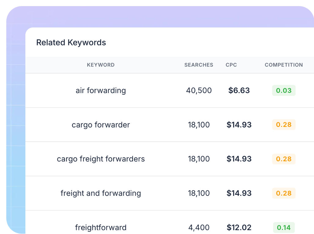Sort by the SEARCHES column header
Screen dimensions: 314x234
click(199, 65)
